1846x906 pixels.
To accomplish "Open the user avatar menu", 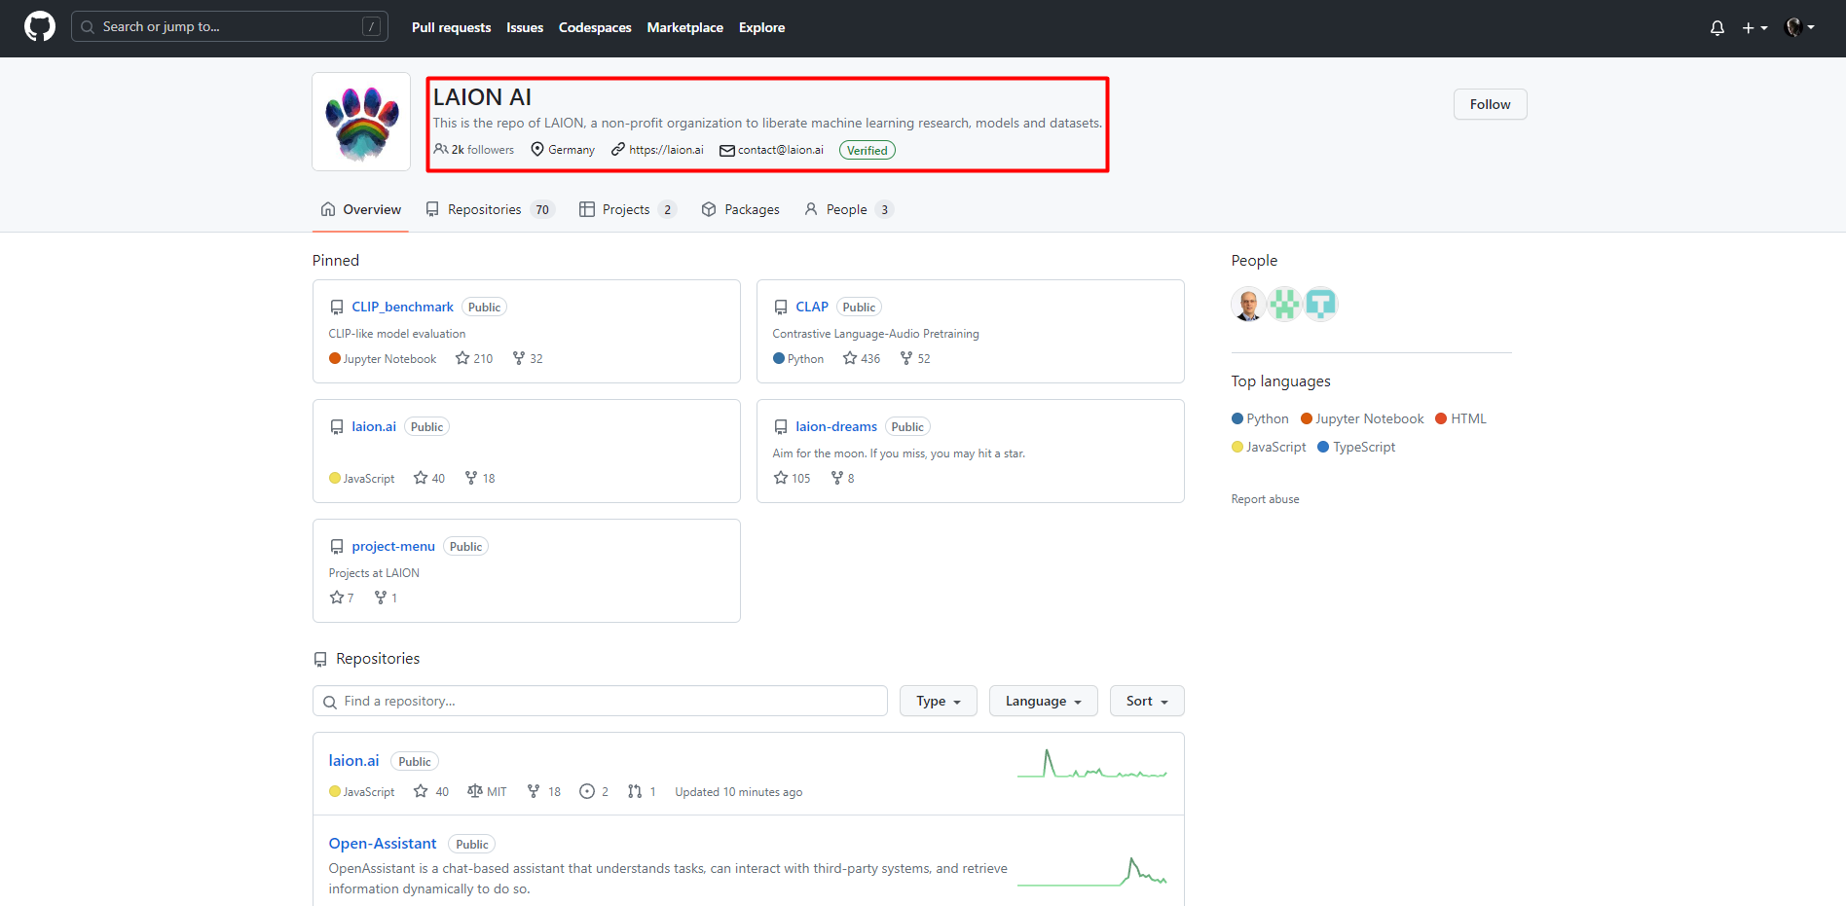I will tap(1798, 27).
